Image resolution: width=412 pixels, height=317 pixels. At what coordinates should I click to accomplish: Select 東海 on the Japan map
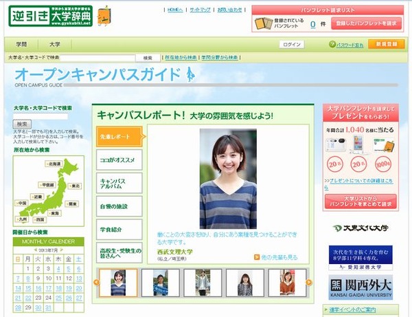(x=54, y=213)
